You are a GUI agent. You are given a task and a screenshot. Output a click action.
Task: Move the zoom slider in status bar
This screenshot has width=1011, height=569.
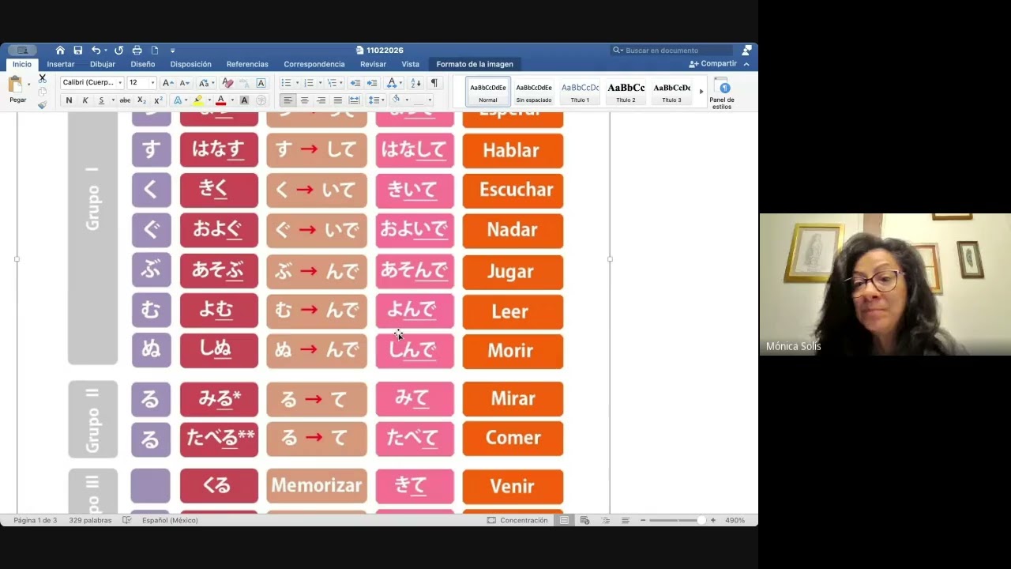pyautogui.click(x=701, y=520)
